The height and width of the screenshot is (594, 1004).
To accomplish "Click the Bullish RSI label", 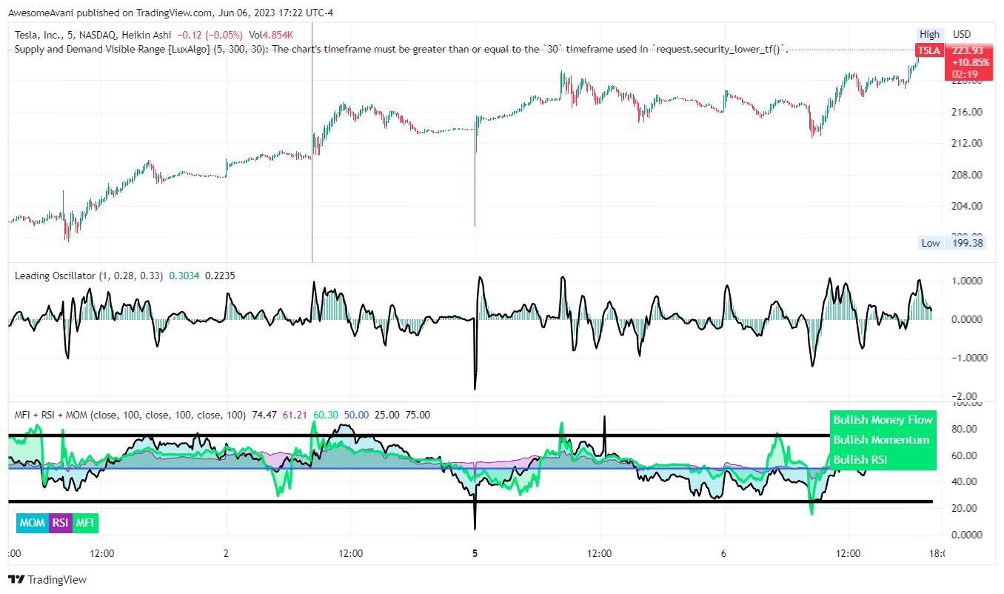I will coord(883,460).
